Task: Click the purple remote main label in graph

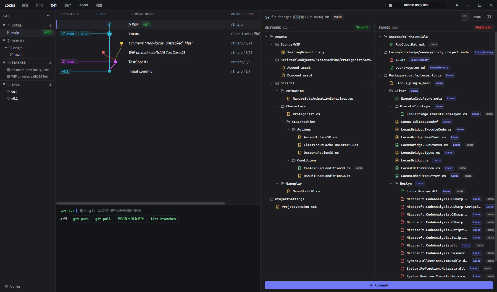Action: [68, 62]
